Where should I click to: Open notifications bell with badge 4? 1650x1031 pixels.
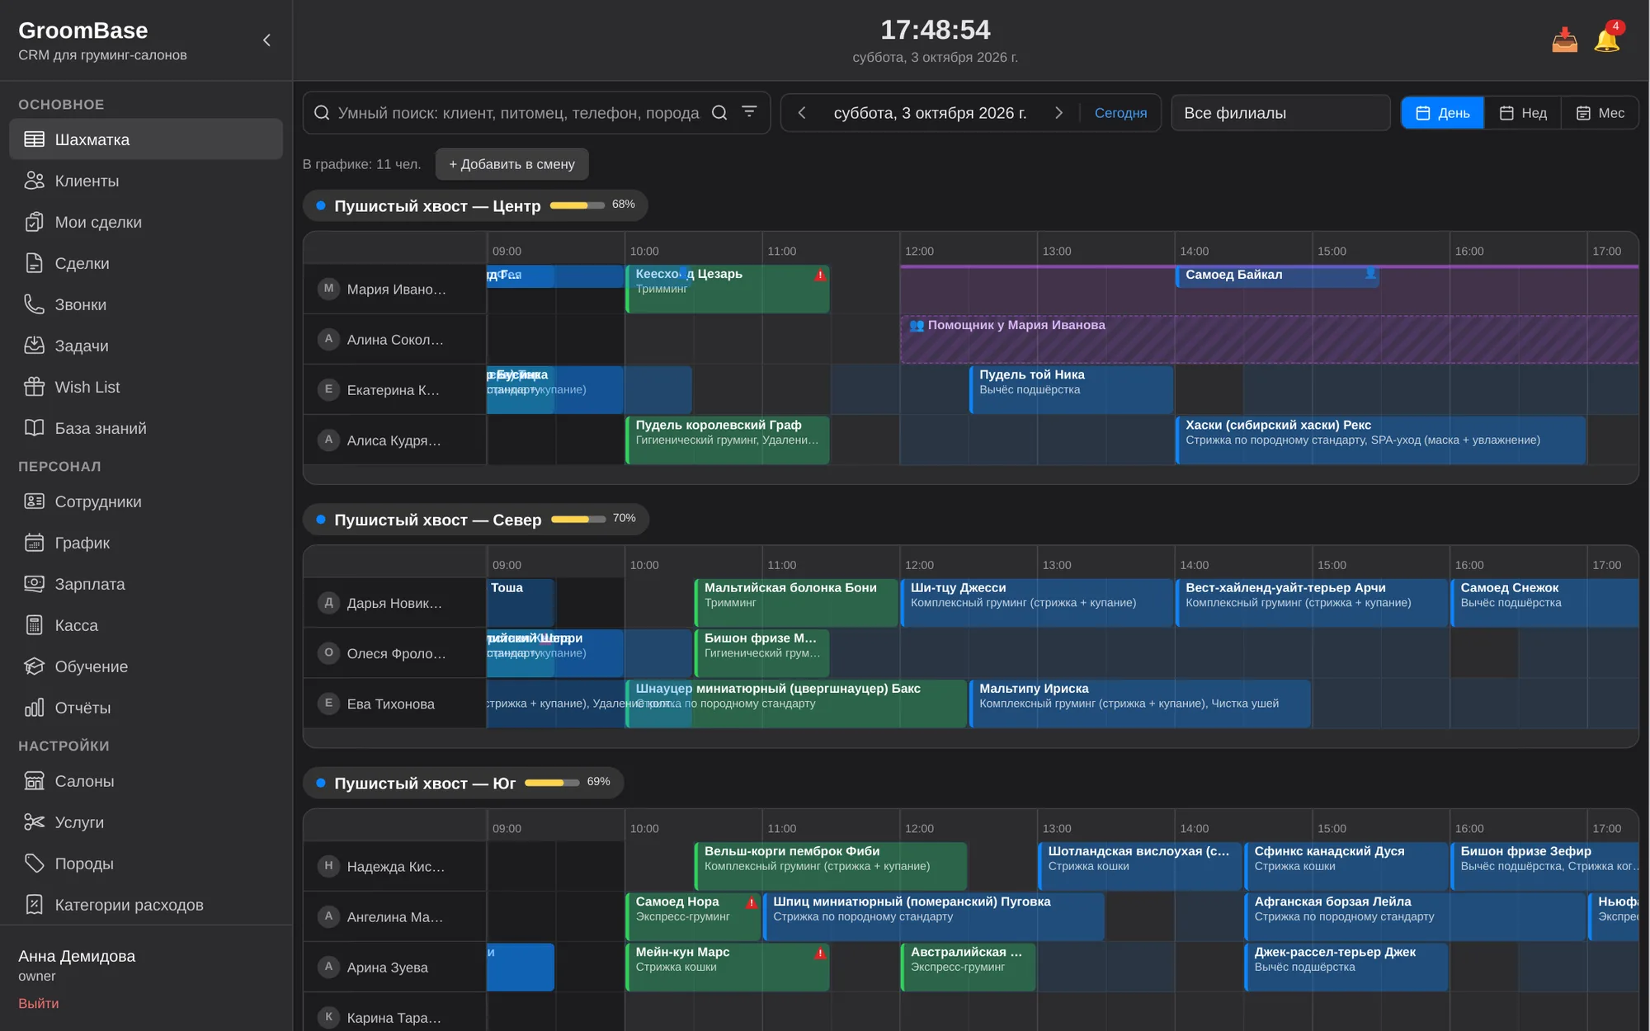(1607, 39)
